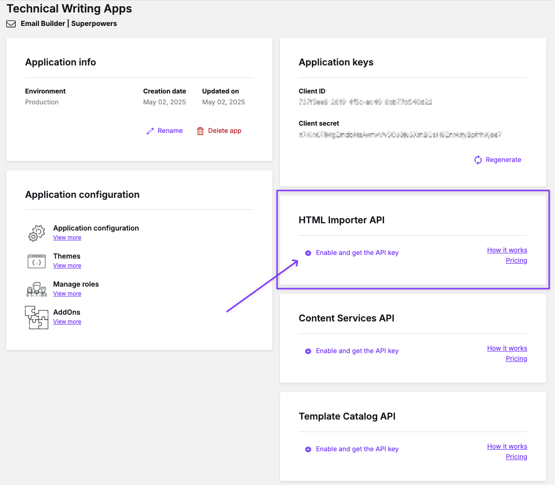
Task: Open View more under Application configuration
Action: 67,238
